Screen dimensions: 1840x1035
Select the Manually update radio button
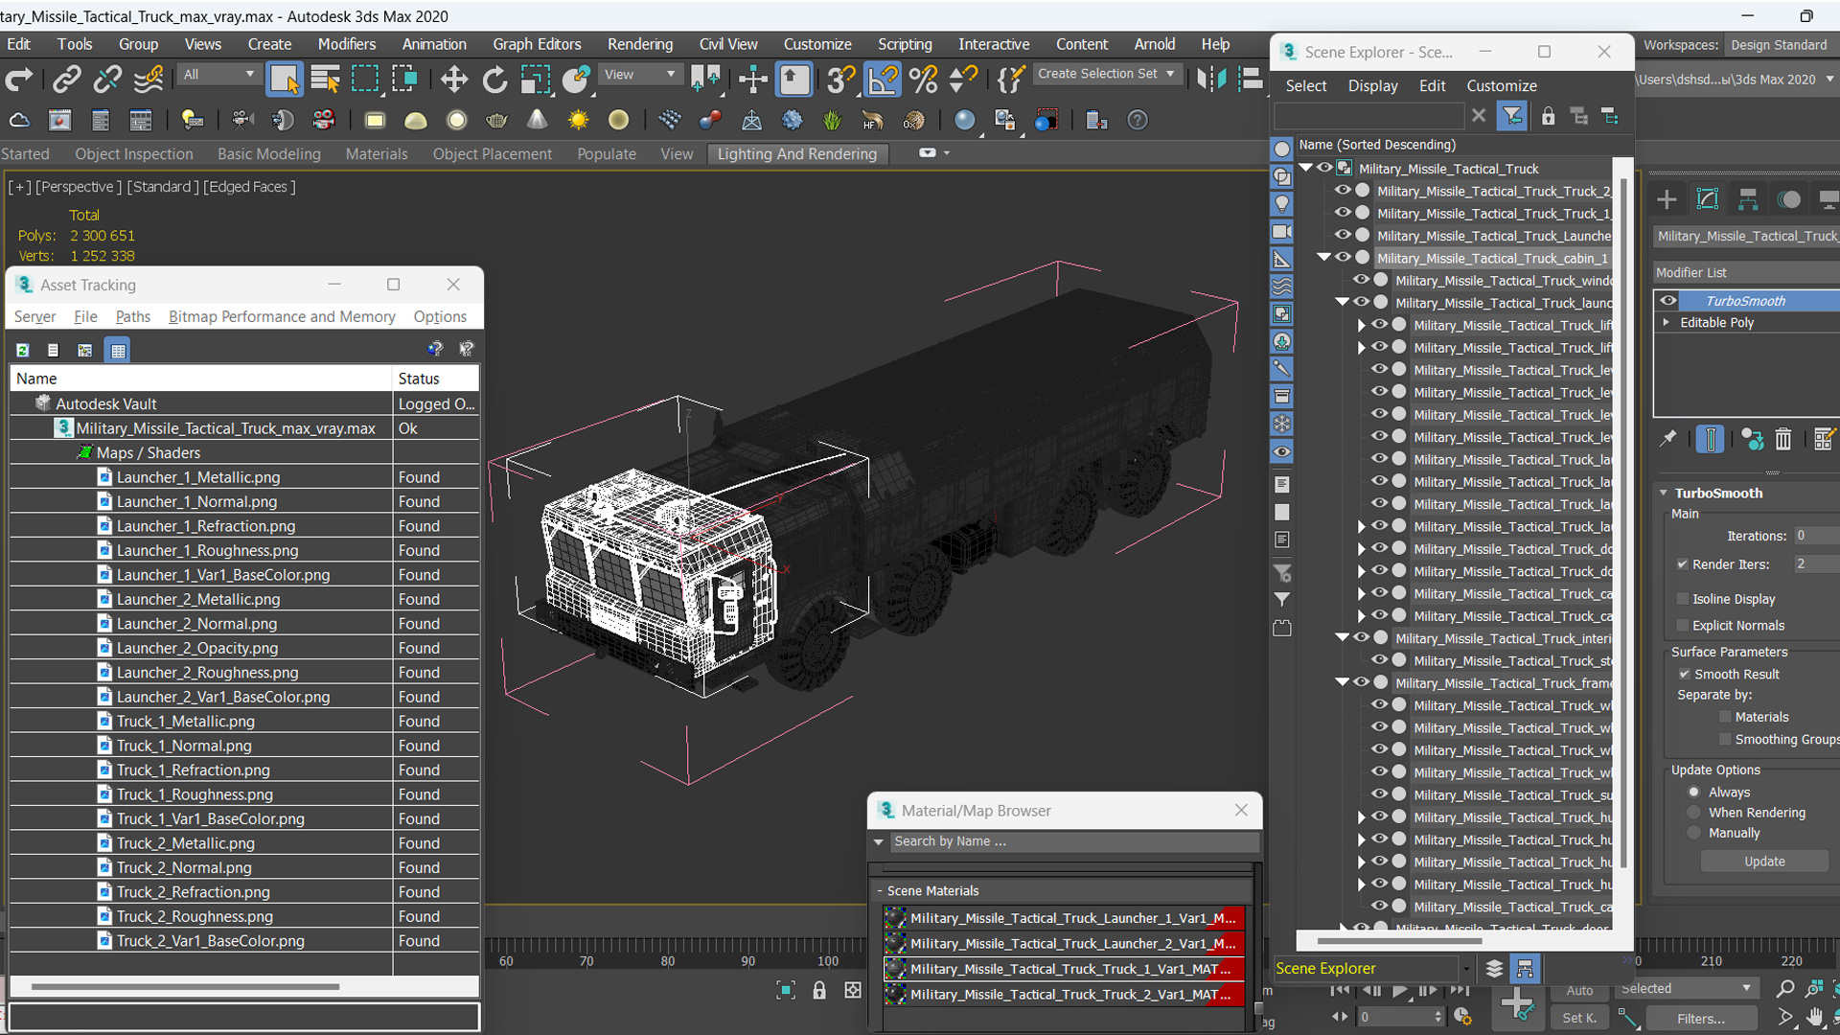click(x=1694, y=833)
